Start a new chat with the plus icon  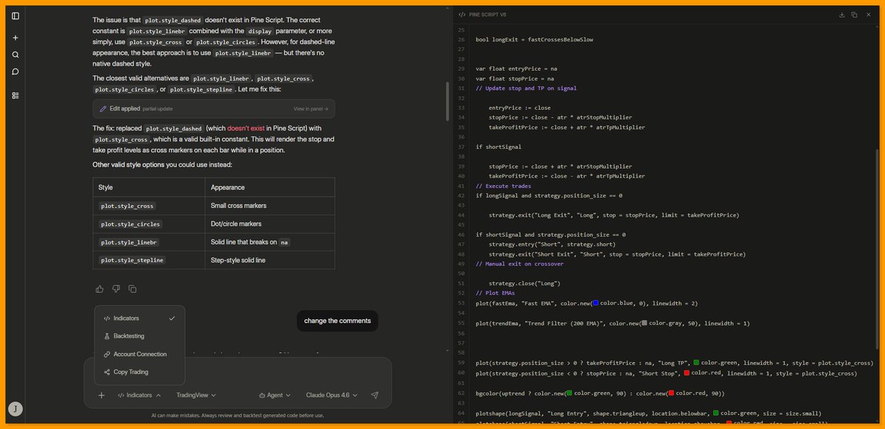(x=15, y=38)
